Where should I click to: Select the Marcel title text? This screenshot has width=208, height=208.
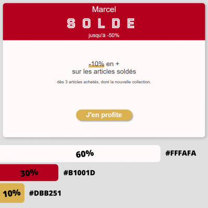[104, 9]
